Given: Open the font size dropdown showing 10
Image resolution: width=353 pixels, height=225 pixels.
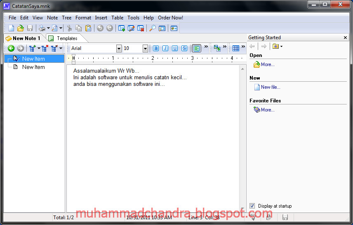Looking at the screenshot, I should [x=145, y=48].
